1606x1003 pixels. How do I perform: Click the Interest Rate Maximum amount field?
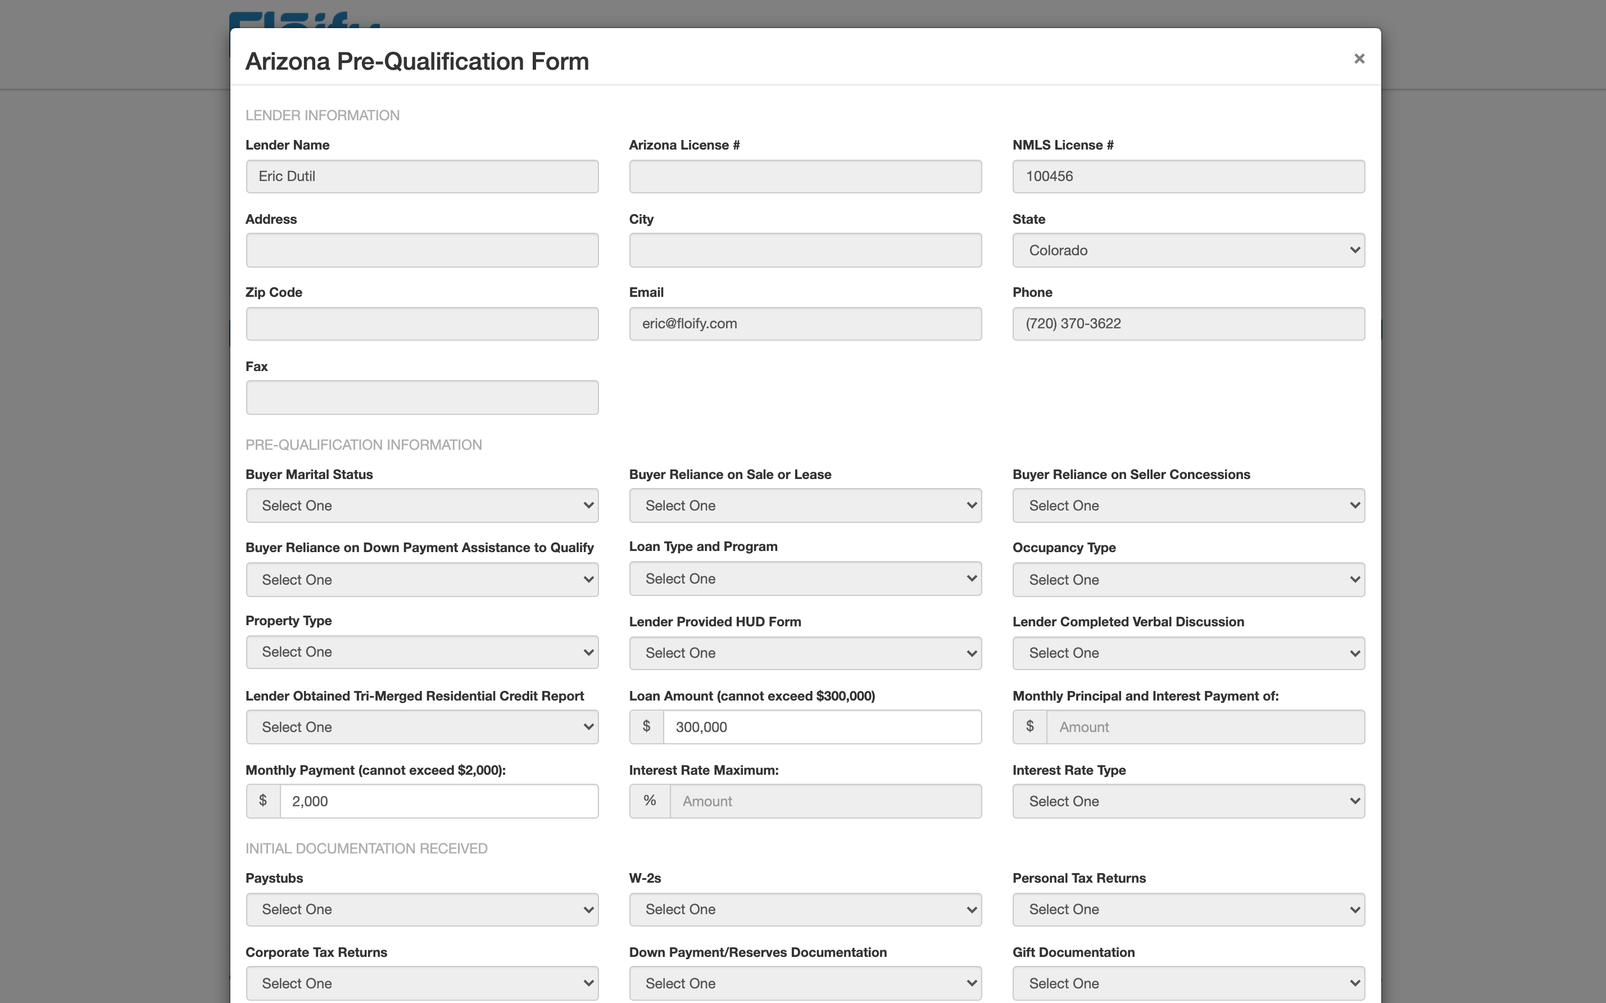coord(825,801)
